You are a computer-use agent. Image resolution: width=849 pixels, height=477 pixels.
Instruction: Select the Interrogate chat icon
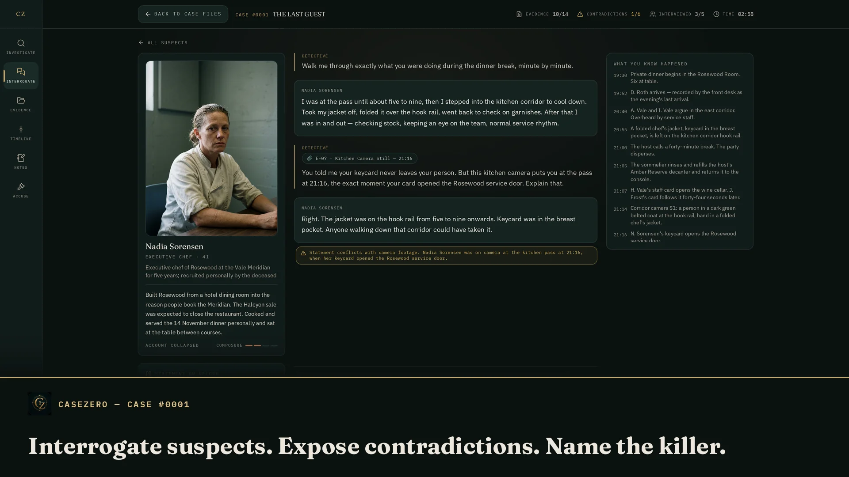pyautogui.click(x=21, y=72)
